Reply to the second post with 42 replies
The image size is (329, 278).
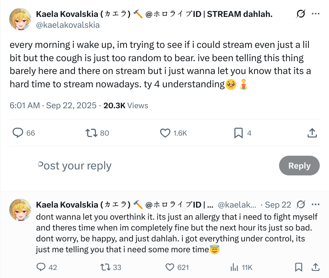[x=41, y=267]
